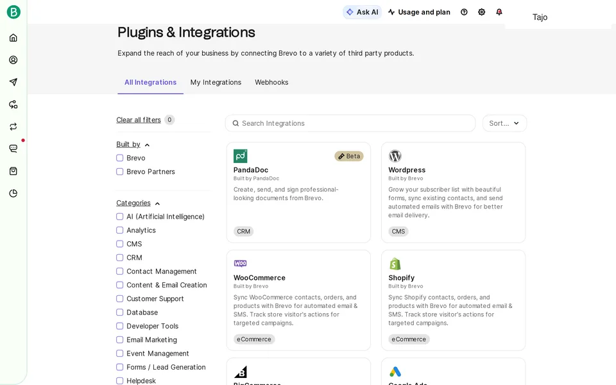Check the Database category
The image size is (616, 385).
[x=120, y=312]
